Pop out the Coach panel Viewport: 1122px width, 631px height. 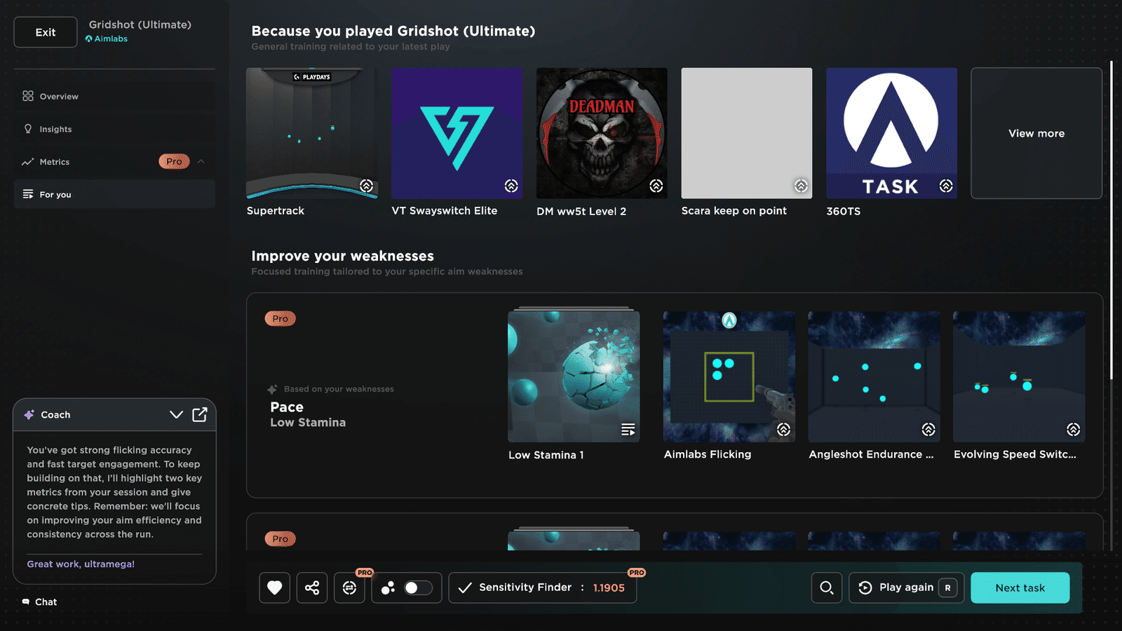point(200,414)
